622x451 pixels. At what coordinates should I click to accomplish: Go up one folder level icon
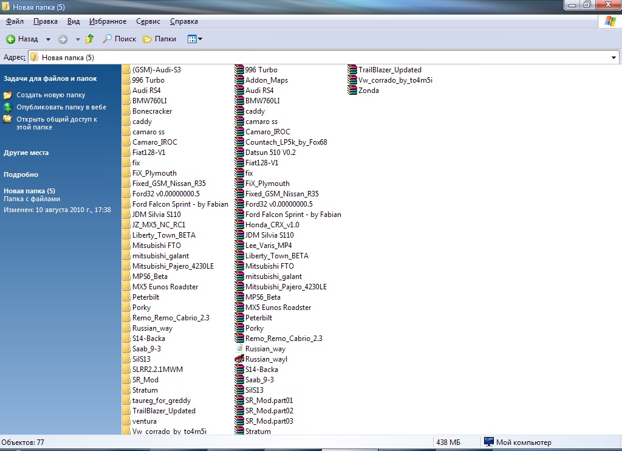(90, 38)
